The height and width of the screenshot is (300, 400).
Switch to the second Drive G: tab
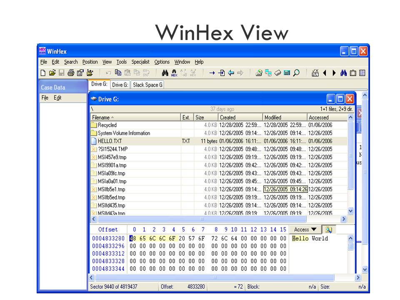pyautogui.click(x=120, y=85)
